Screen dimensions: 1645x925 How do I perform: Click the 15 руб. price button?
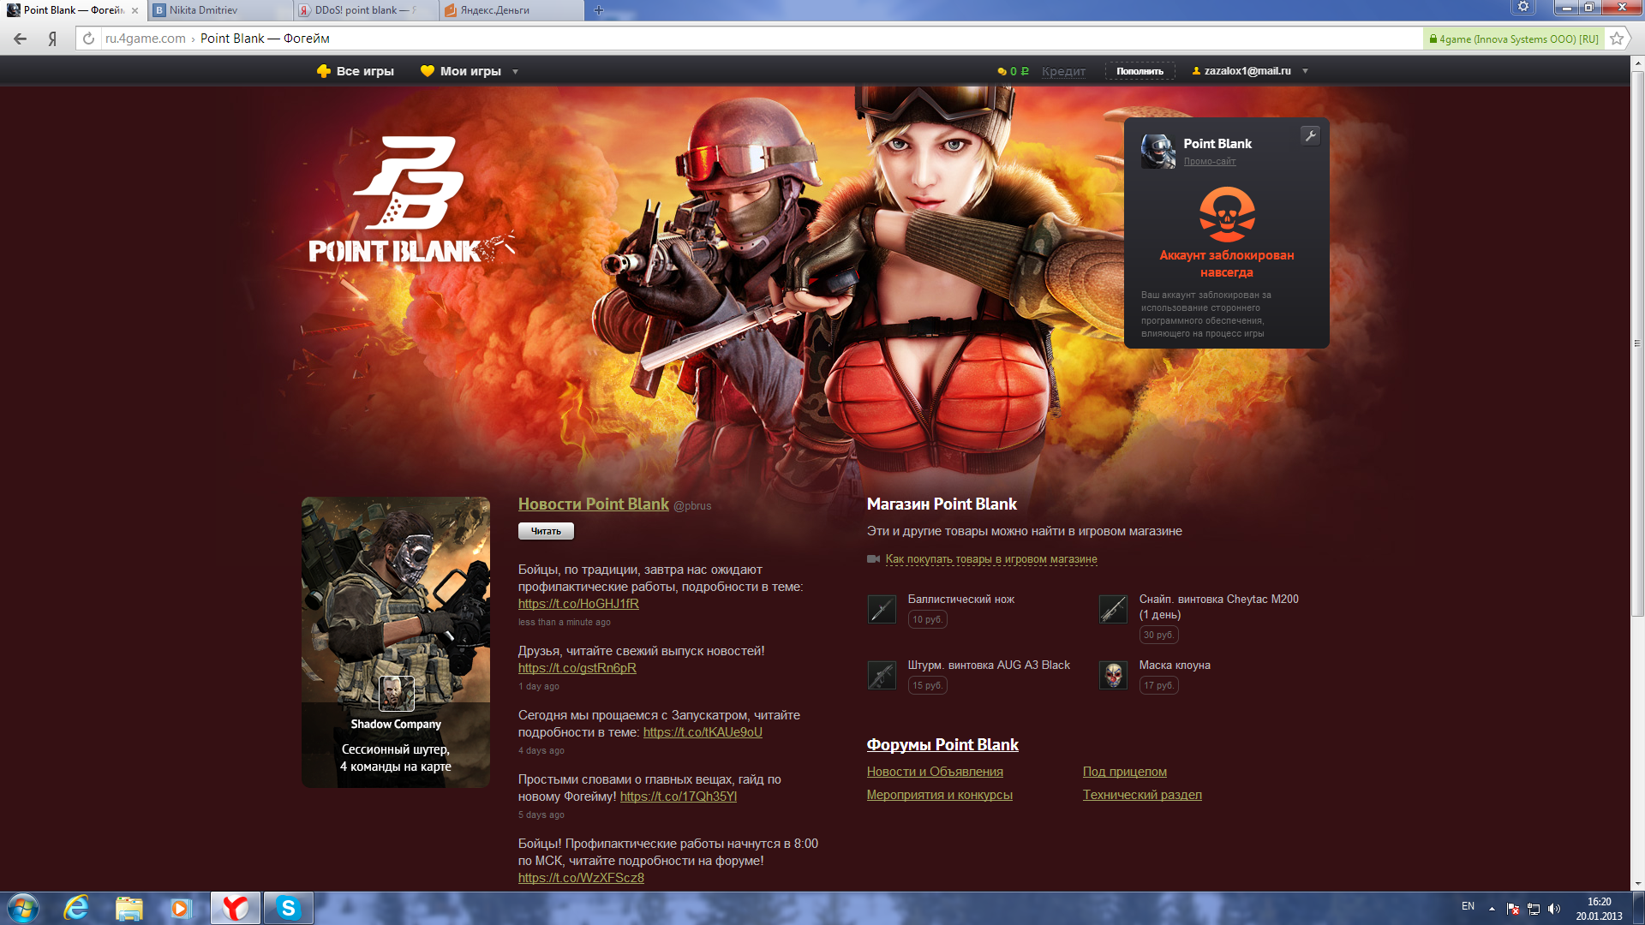927,685
